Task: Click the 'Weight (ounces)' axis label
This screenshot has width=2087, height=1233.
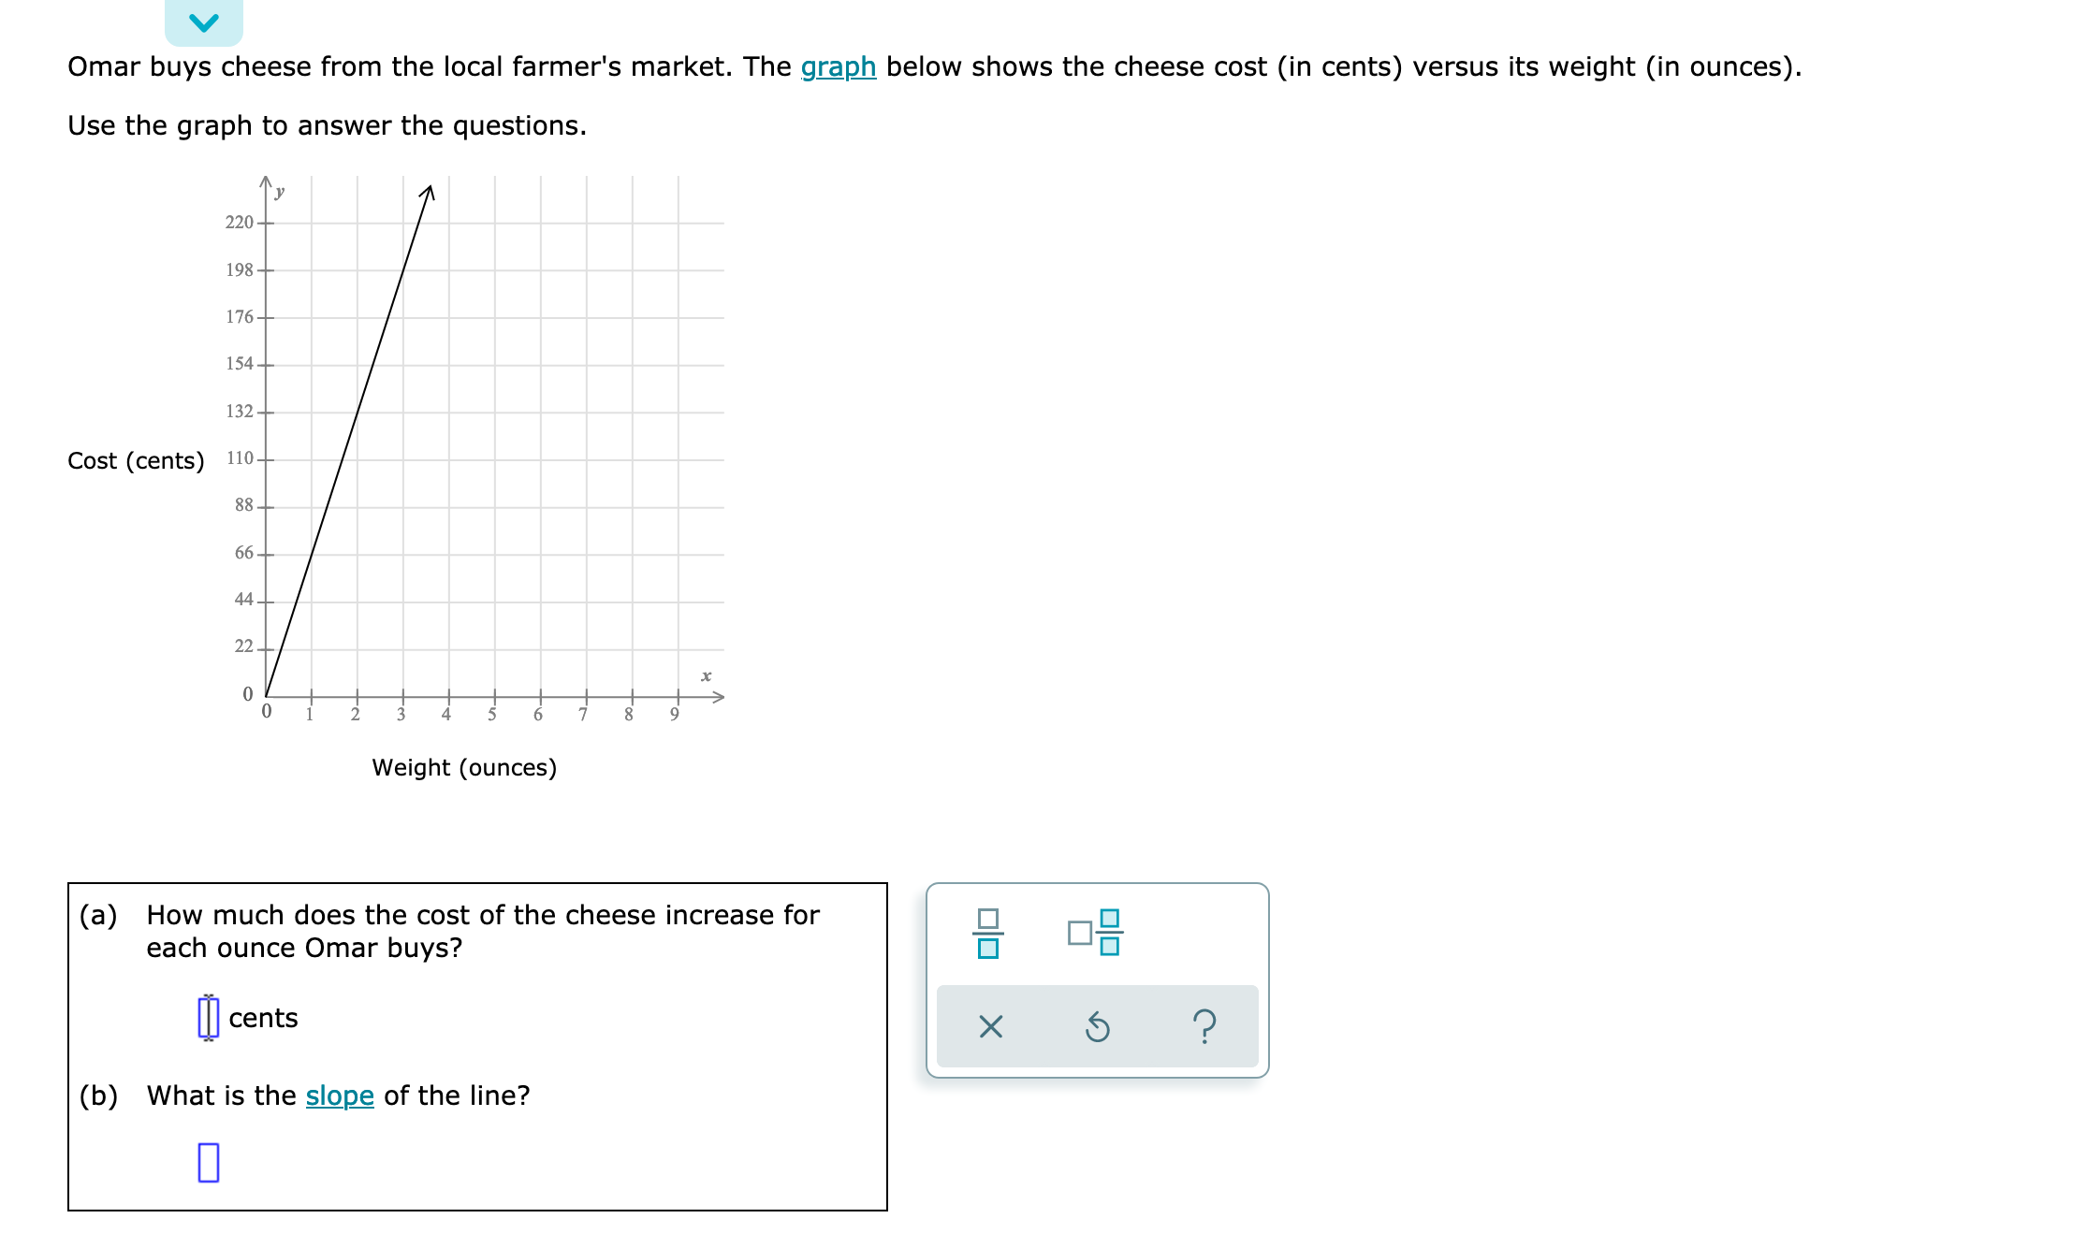Action: pyautogui.click(x=464, y=767)
